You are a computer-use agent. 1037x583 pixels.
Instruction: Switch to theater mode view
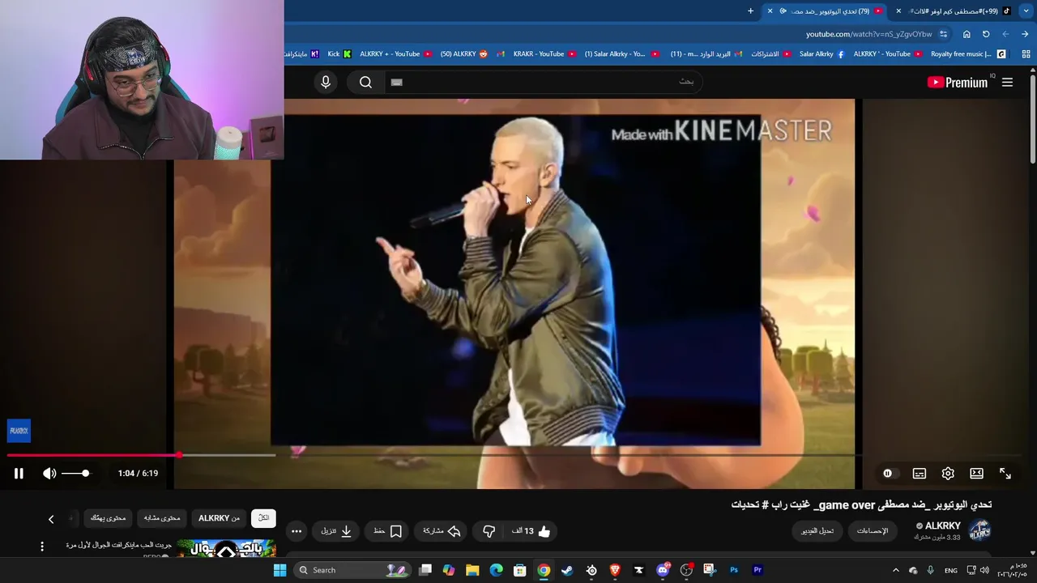[977, 474]
